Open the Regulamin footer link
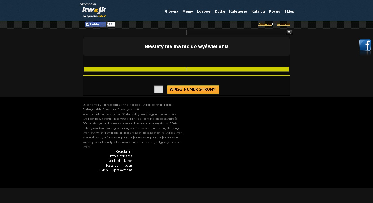The width and height of the screenshot is (373, 203). pos(124,151)
